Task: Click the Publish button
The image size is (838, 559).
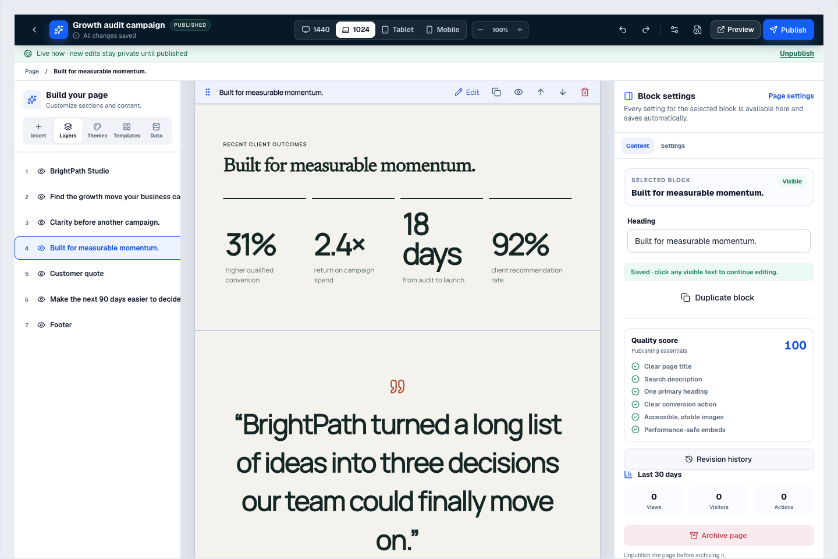Action: click(x=788, y=30)
